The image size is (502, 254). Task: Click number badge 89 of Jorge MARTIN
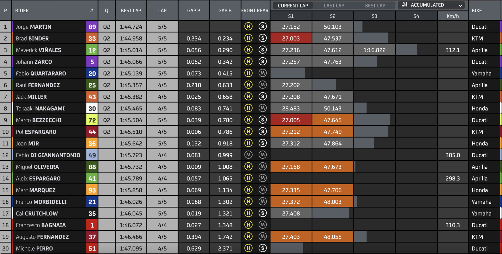point(92,27)
